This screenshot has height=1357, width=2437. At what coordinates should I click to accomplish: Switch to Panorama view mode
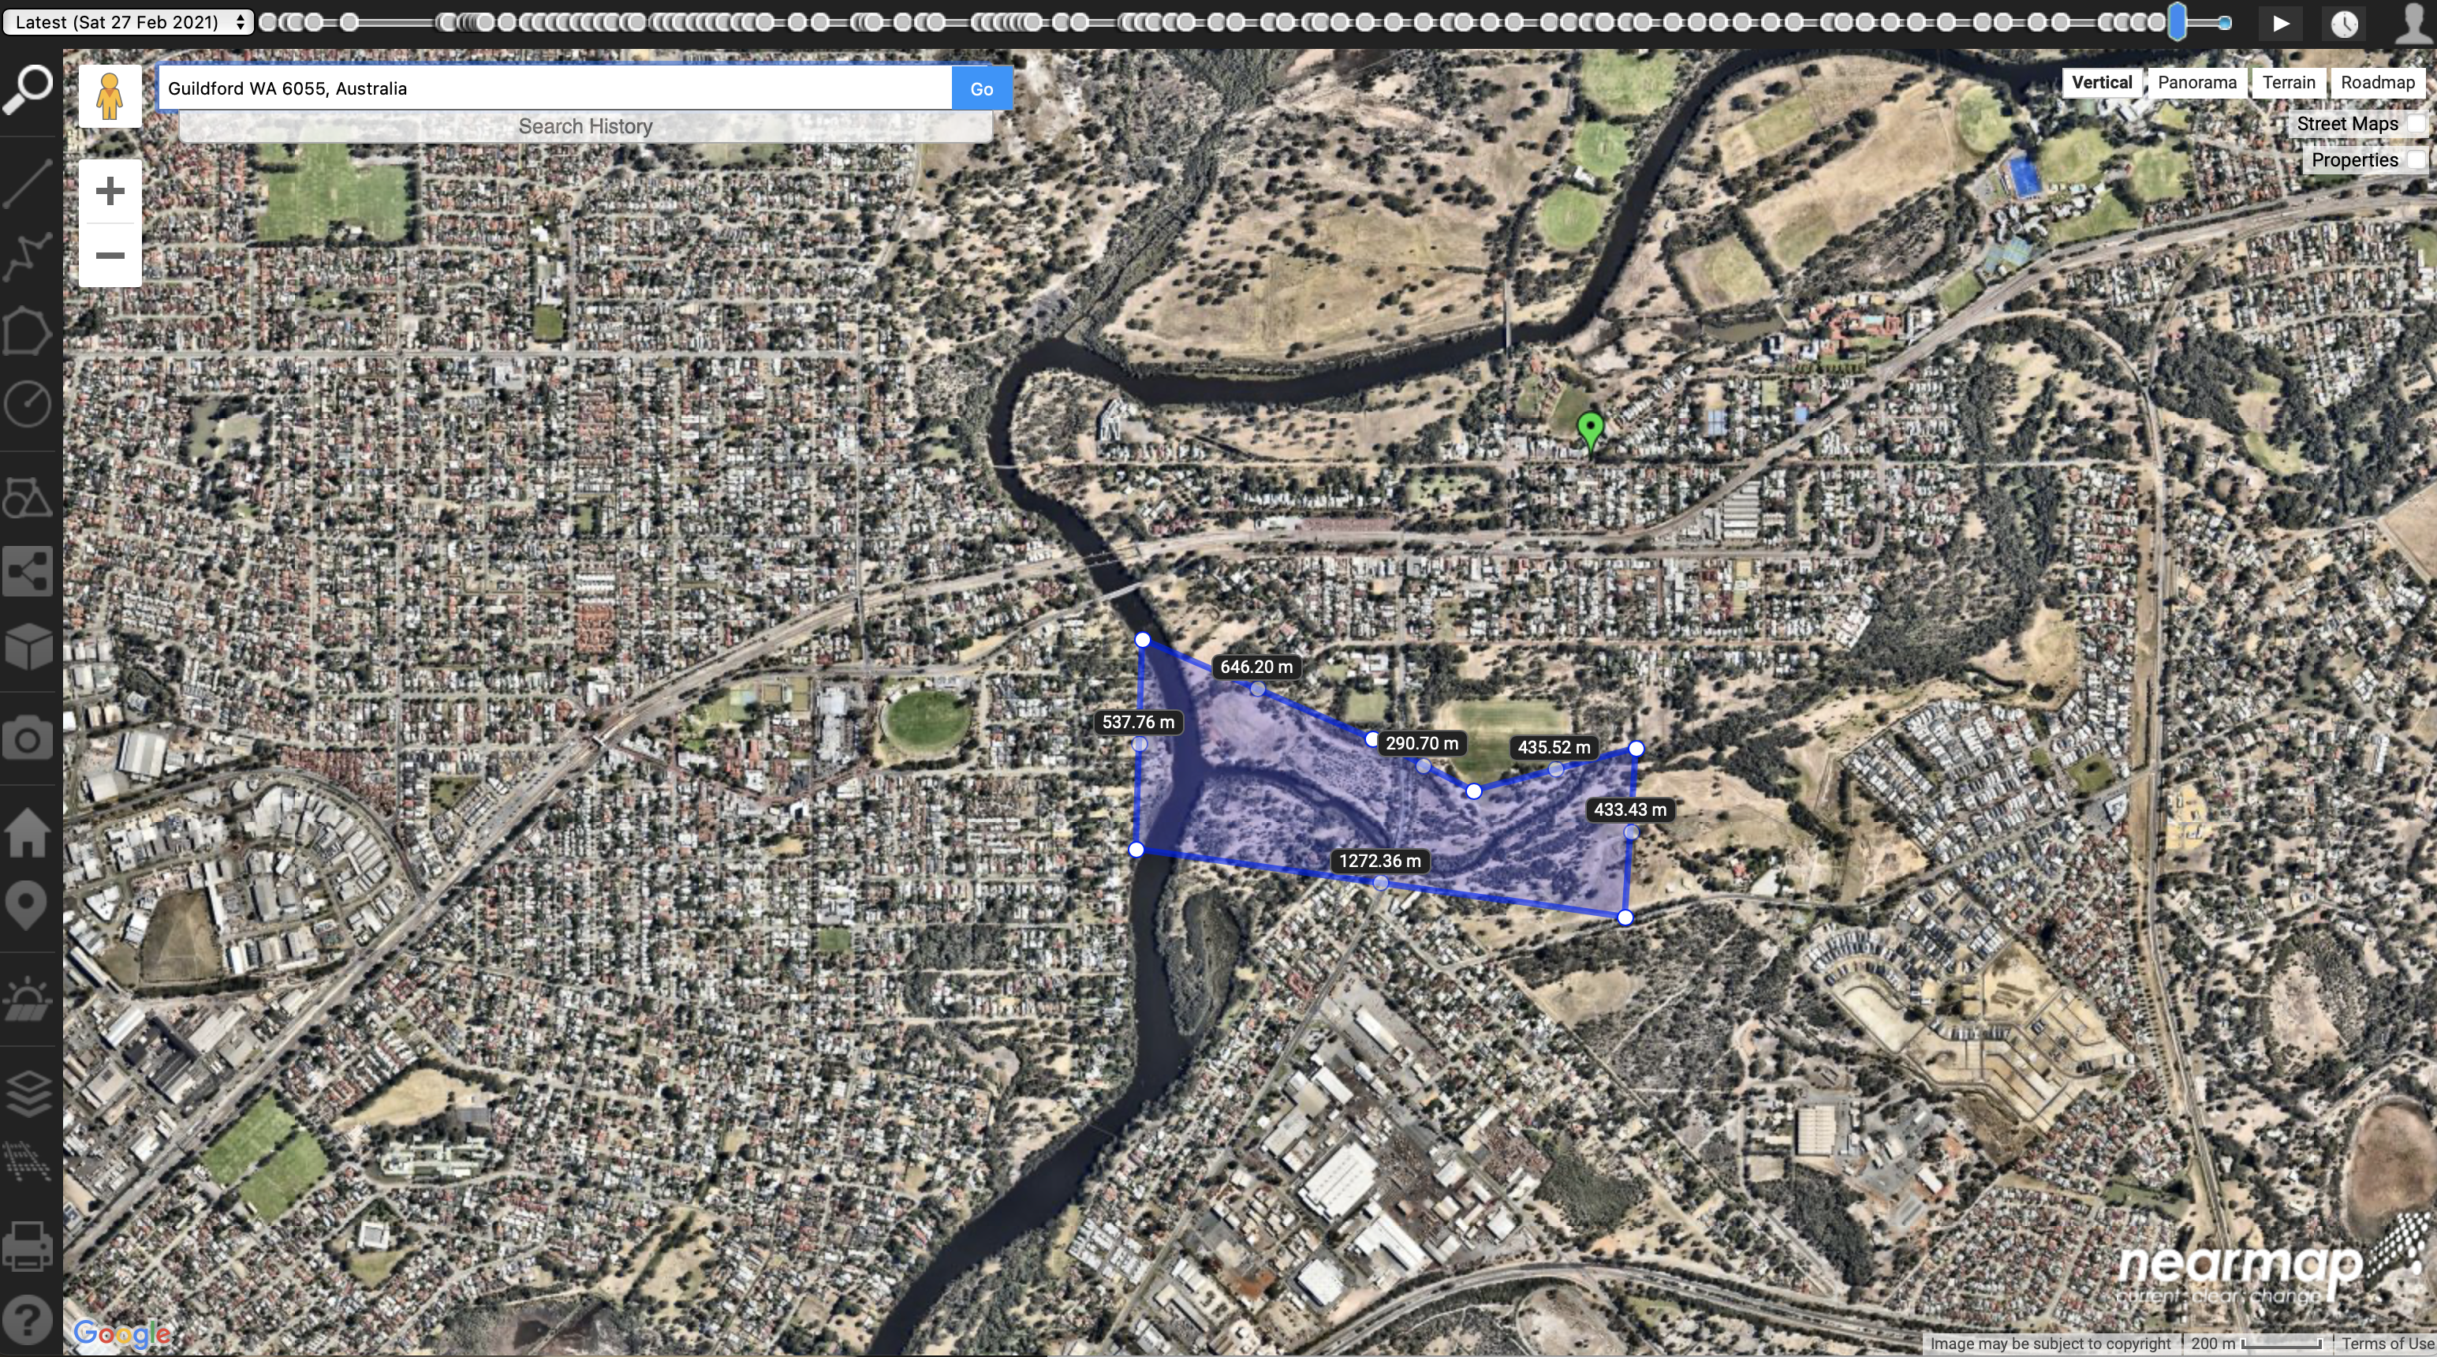[x=2196, y=80]
